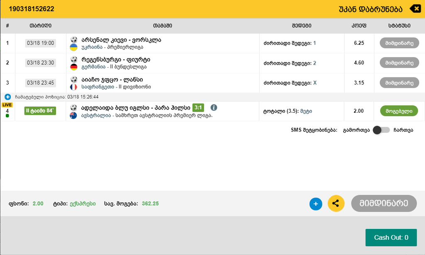Click the უკან დაბრუნება back arrow icon
425x255 pixels.
pyautogui.click(x=415, y=9)
